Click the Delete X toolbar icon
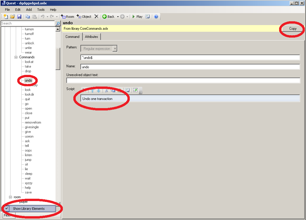Viewport: 306px width, 220px height. click(x=96, y=17)
